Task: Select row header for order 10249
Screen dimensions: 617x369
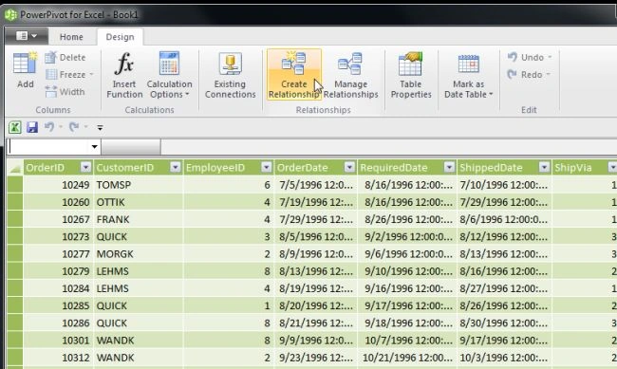Action: [x=15, y=185]
